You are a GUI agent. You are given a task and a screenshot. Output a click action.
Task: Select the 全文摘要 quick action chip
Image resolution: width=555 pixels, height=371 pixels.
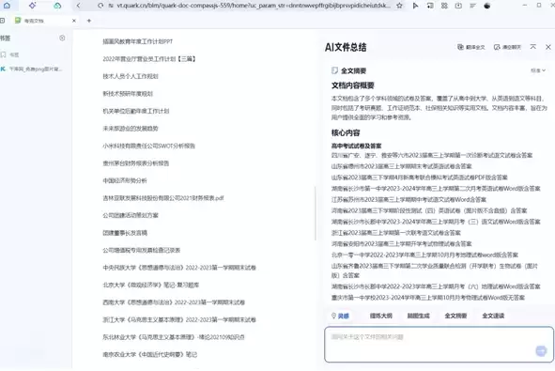455,316
